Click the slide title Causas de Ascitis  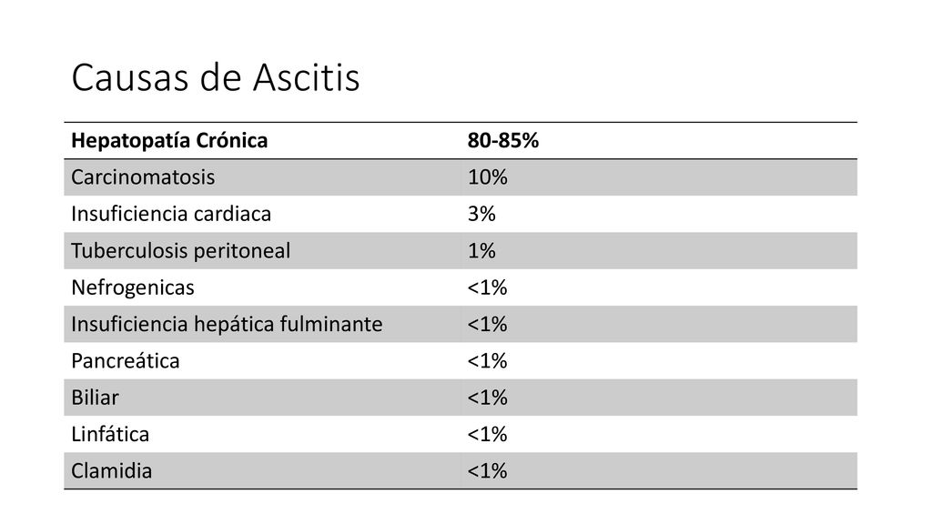coord(215,78)
